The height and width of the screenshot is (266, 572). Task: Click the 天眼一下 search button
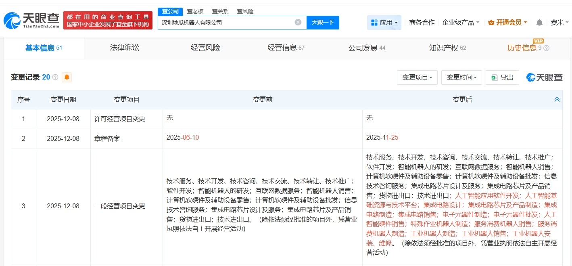[323, 22]
